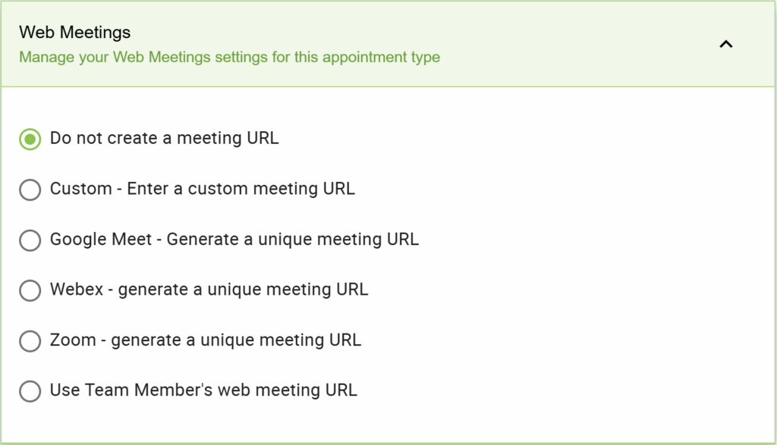The height and width of the screenshot is (445, 777).
Task: Click the Web Meetings section header
Action: (75, 33)
